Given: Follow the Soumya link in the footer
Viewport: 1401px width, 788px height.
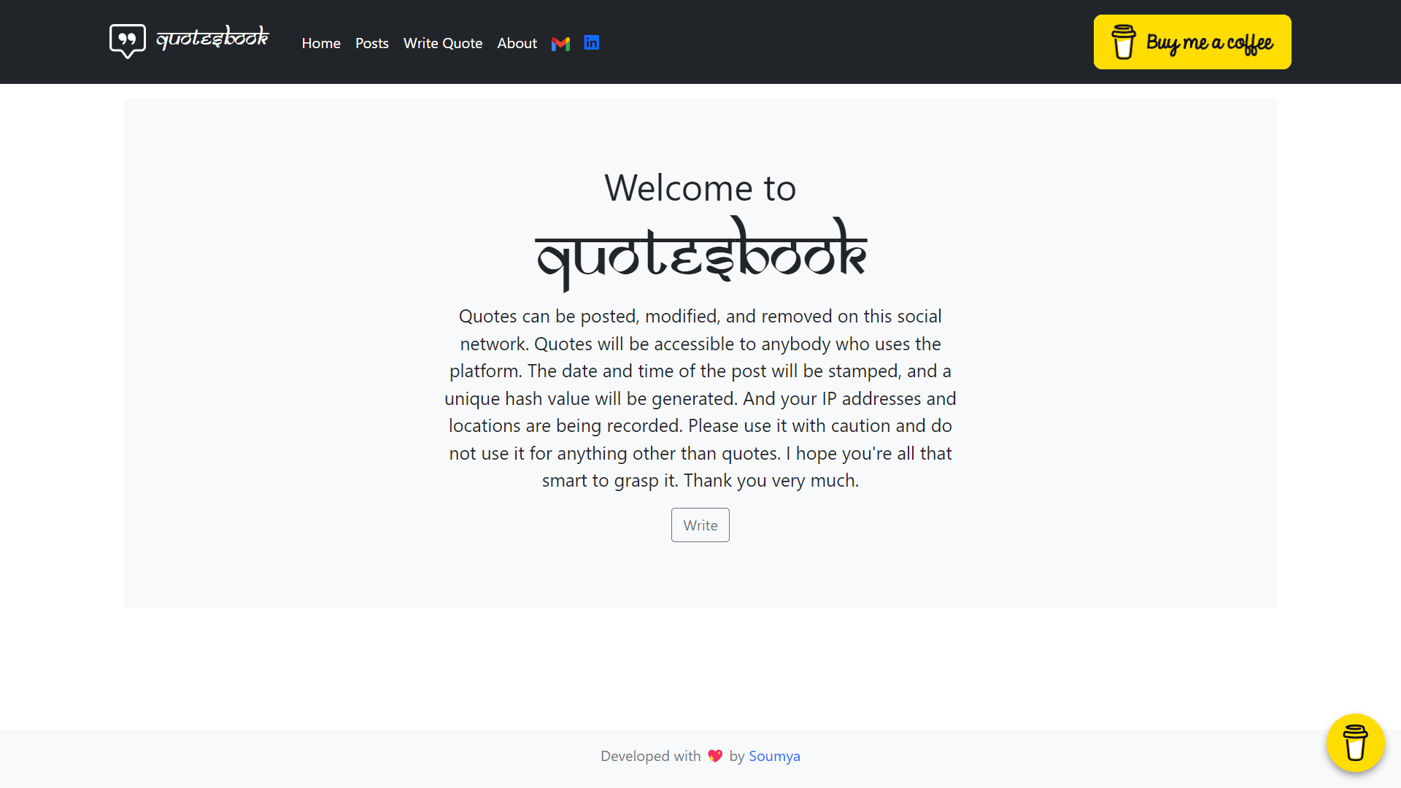Looking at the screenshot, I should tap(774, 756).
